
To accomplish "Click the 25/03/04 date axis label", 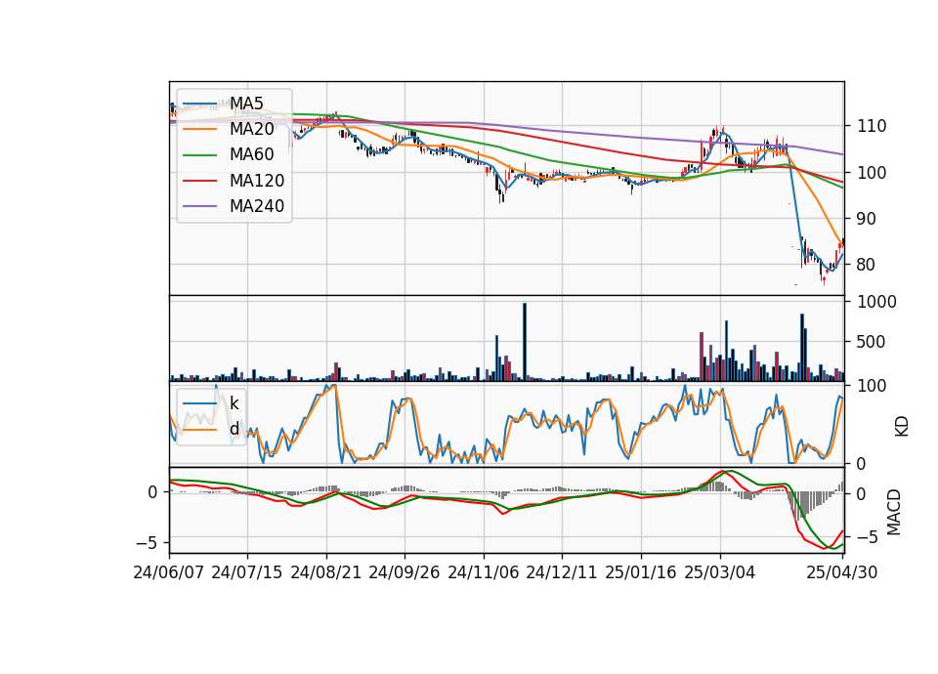I will (720, 573).
